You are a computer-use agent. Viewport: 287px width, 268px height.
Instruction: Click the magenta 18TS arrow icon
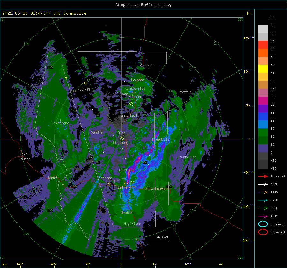(x=263, y=216)
